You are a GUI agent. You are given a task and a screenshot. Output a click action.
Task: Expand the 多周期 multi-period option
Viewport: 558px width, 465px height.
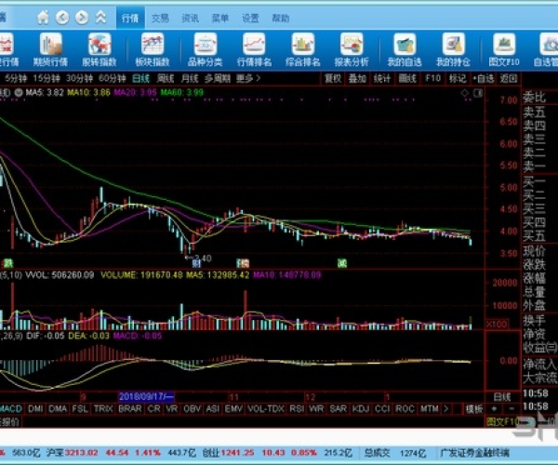coord(217,79)
